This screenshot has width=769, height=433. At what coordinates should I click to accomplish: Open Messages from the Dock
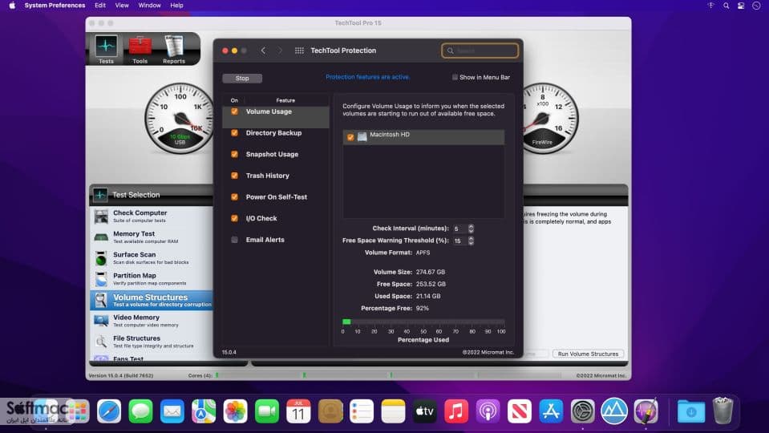(141, 411)
